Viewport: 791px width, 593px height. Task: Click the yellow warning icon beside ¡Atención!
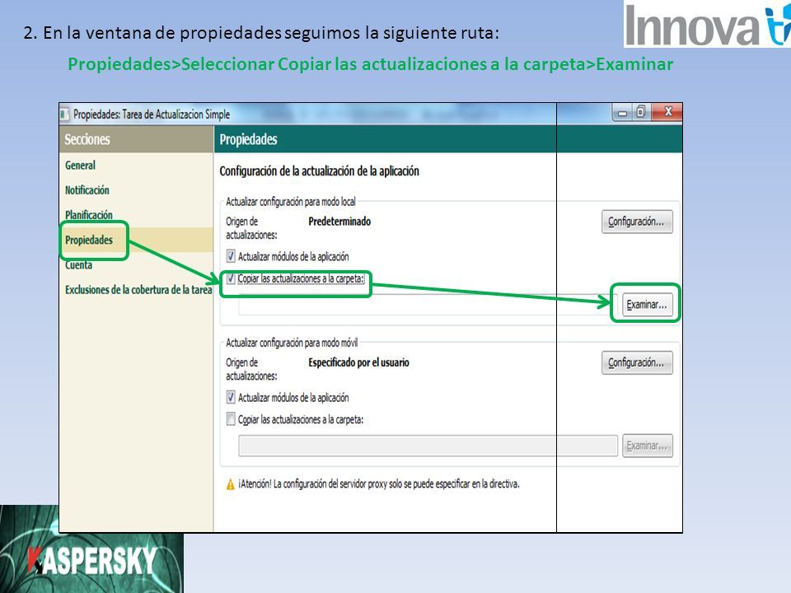coord(231,484)
